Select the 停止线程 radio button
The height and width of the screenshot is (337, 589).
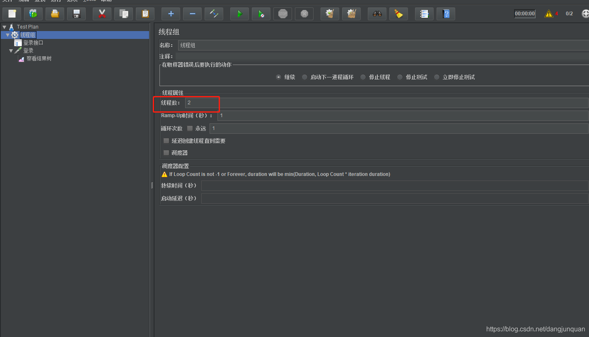coord(363,77)
